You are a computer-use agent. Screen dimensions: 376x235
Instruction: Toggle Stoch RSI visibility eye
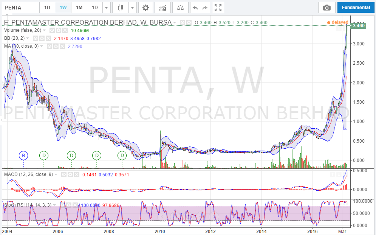63,205
